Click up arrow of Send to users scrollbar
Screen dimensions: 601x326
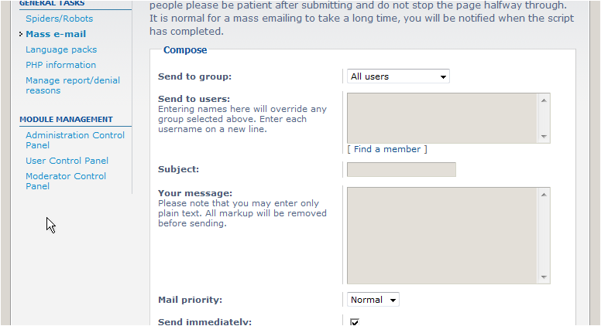pos(544,100)
